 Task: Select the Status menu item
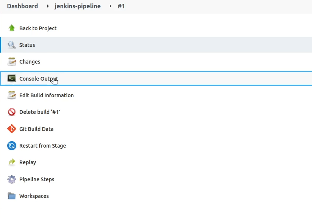click(x=27, y=45)
